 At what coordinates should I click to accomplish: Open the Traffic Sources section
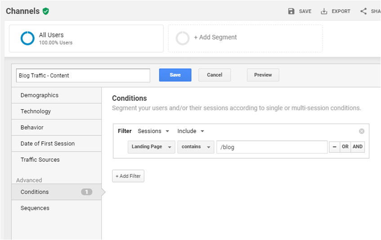tap(40, 160)
